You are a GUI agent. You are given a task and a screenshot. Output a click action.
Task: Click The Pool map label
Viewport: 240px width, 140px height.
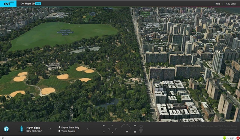pos(109,104)
